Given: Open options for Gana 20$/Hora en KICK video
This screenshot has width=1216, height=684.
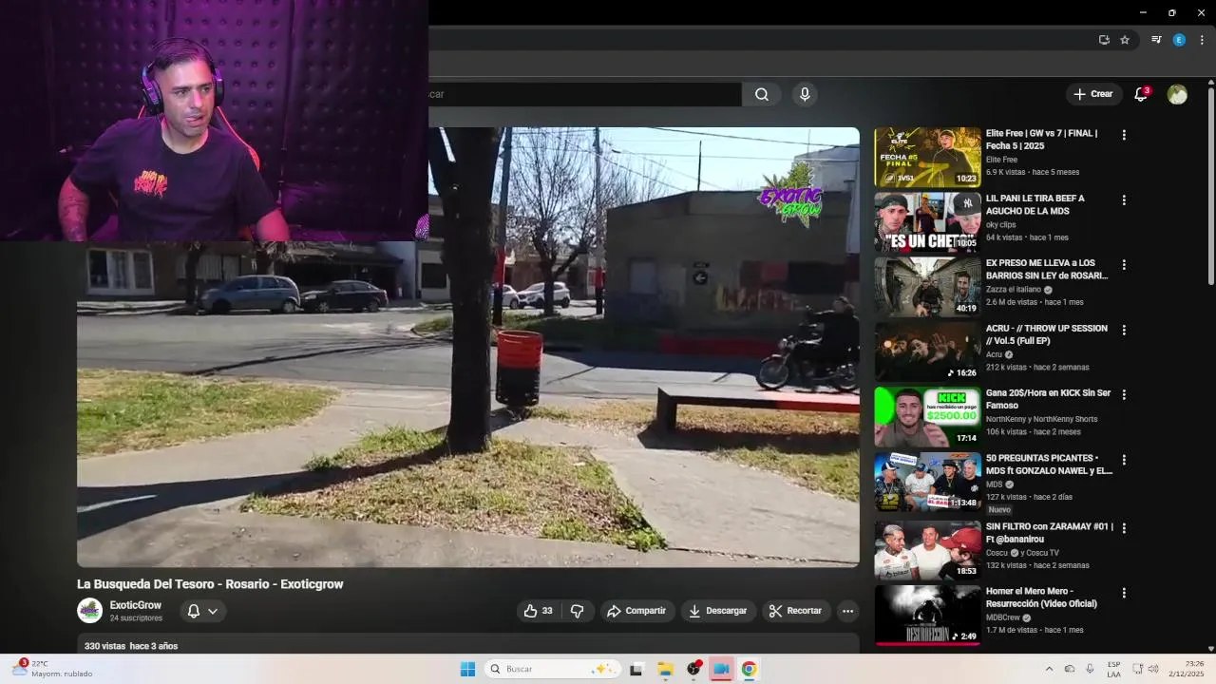Looking at the screenshot, I should [x=1124, y=395].
